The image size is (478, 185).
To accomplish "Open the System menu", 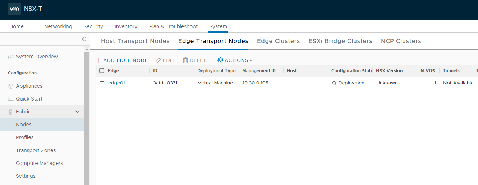I will [x=218, y=26].
